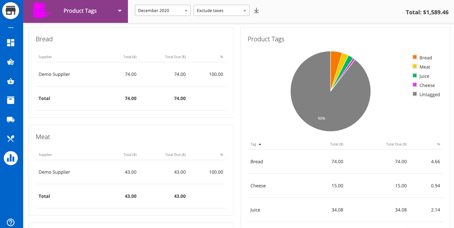Image resolution: width=454 pixels, height=228 pixels.
Task: Open the fork and spoon recipes icon
Action: pyautogui.click(x=11, y=138)
